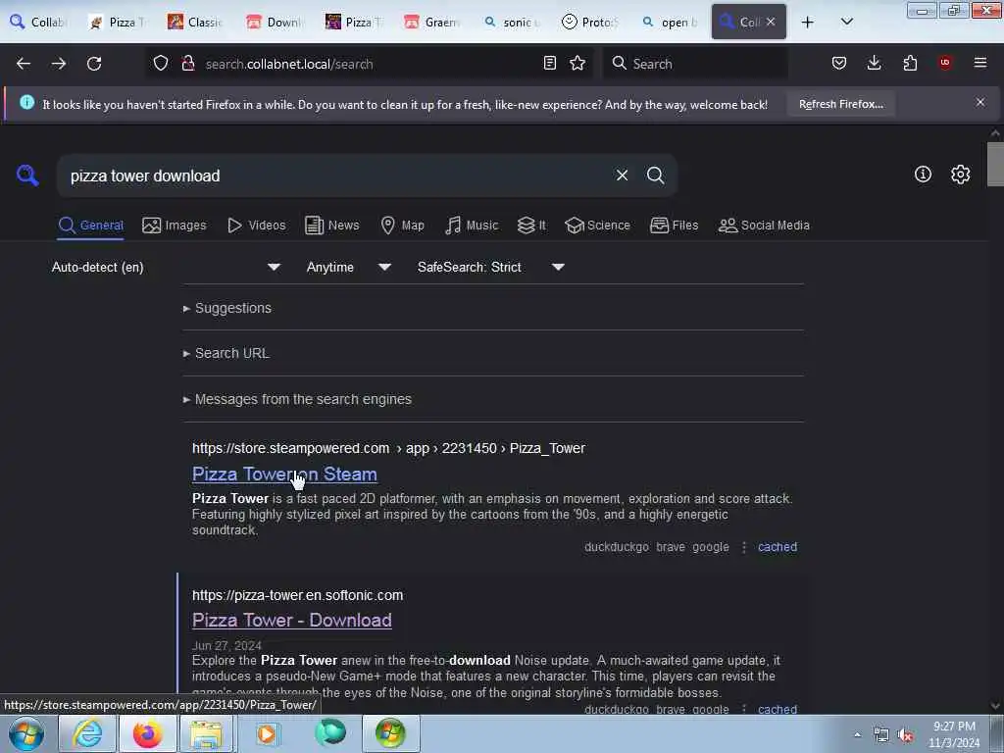Click the search engine logo
Viewport: 1004px width, 753px height.
point(27,175)
